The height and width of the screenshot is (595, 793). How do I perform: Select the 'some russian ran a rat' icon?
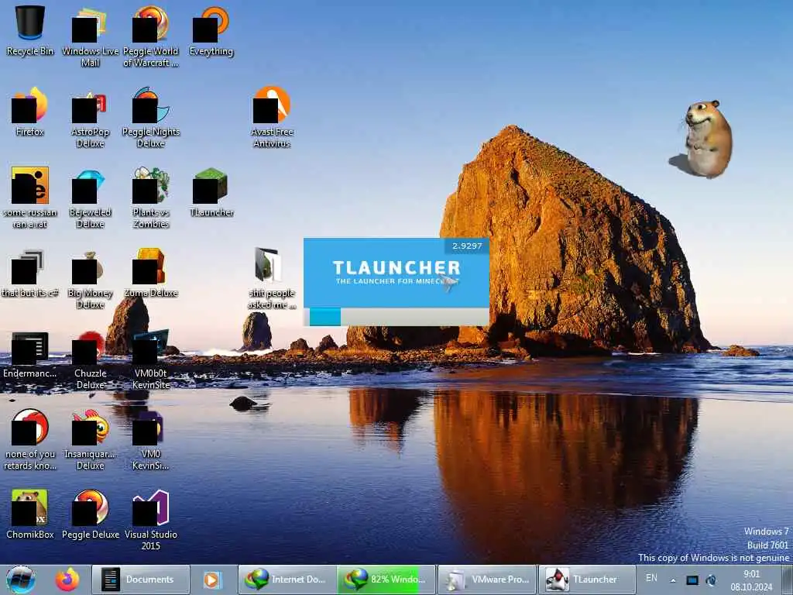point(30,198)
